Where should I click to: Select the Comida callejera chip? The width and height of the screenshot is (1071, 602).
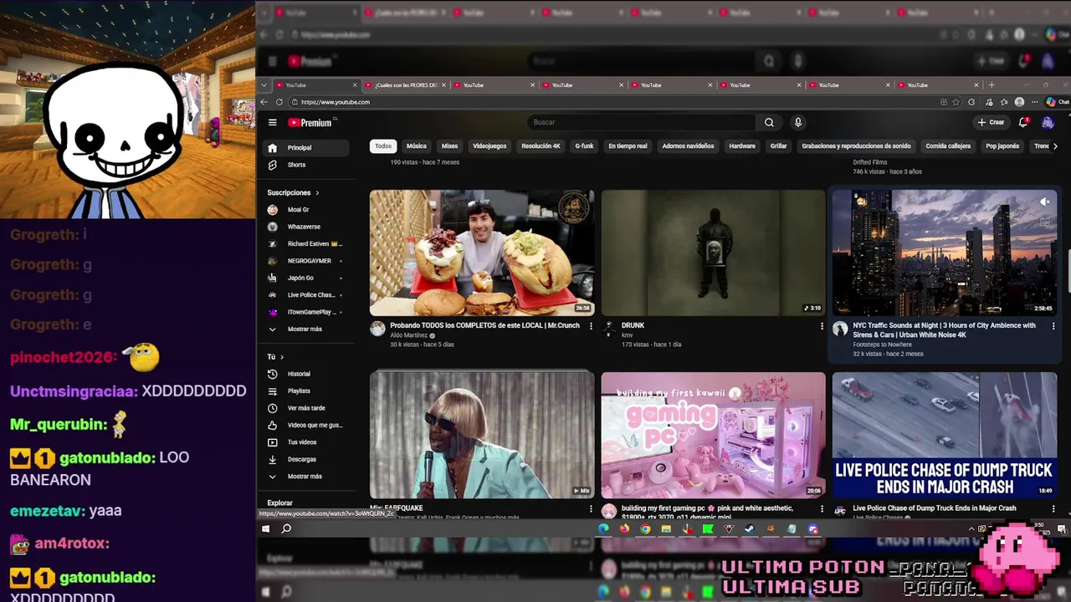[x=948, y=146]
